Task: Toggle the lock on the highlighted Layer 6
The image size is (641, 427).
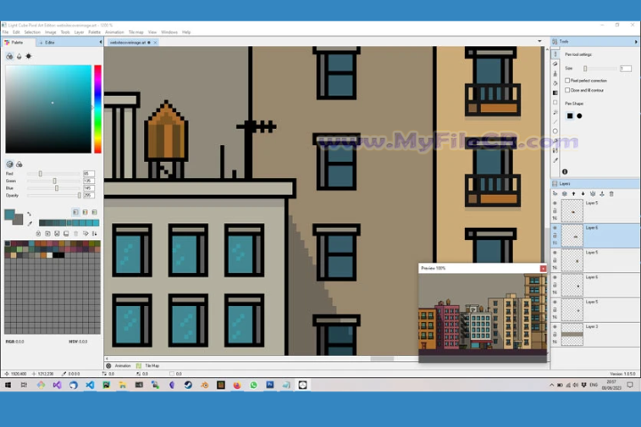Action: (555, 236)
